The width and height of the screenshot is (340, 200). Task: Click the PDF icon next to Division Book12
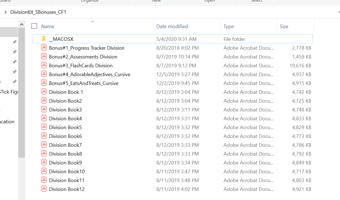tap(44, 189)
